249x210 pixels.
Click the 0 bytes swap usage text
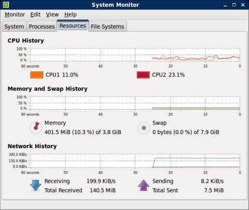(186, 132)
